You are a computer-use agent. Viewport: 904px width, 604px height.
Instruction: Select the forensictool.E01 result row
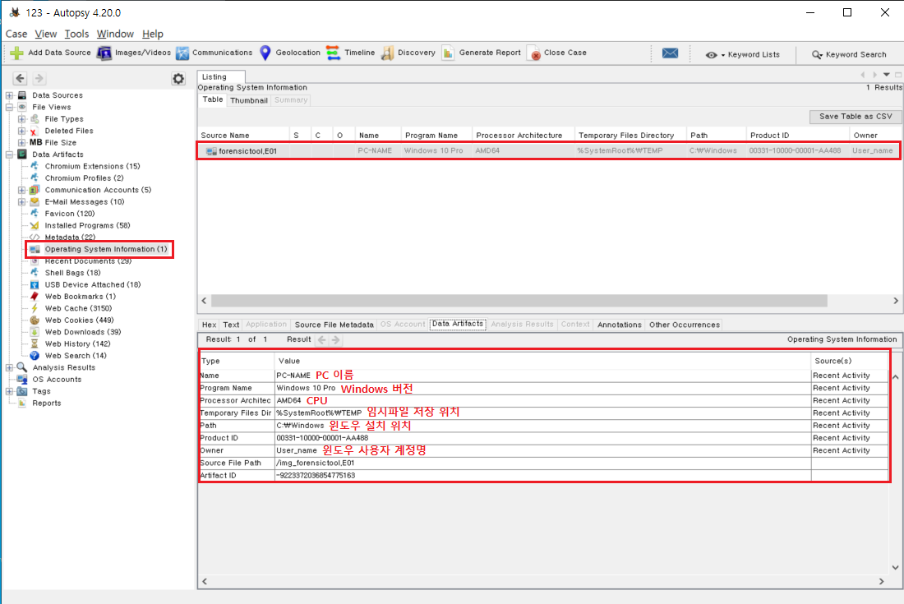[550, 150]
